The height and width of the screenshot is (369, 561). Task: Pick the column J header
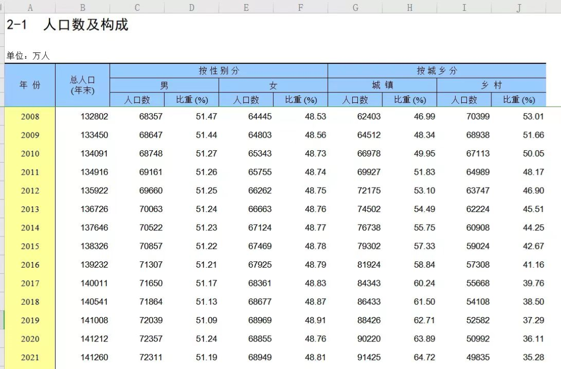tap(519, 7)
